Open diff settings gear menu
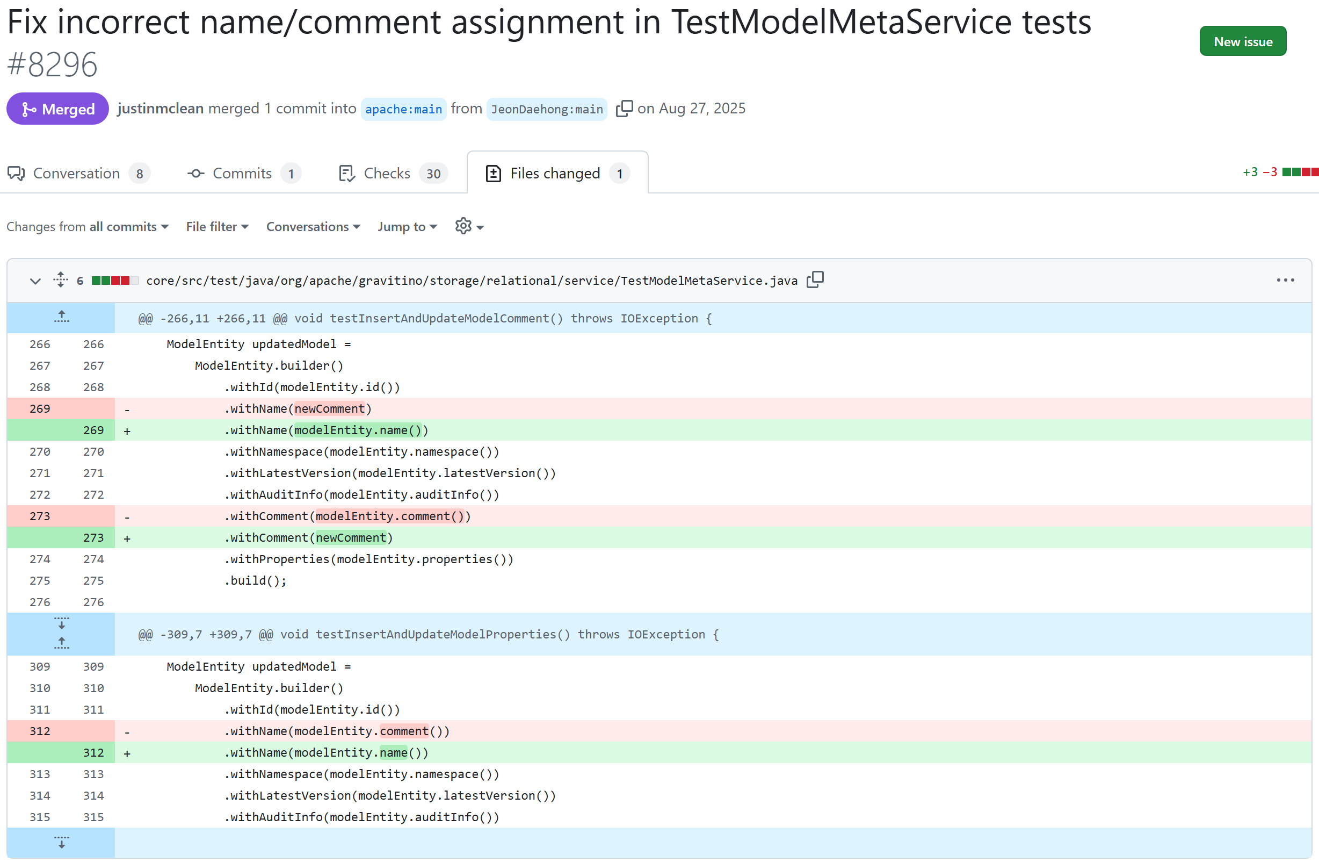This screenshot has height=862, width=1319. tap(469, 226)
